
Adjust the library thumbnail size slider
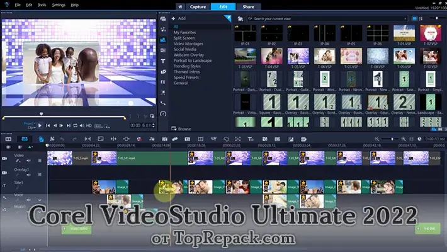[x=436, y=18]
